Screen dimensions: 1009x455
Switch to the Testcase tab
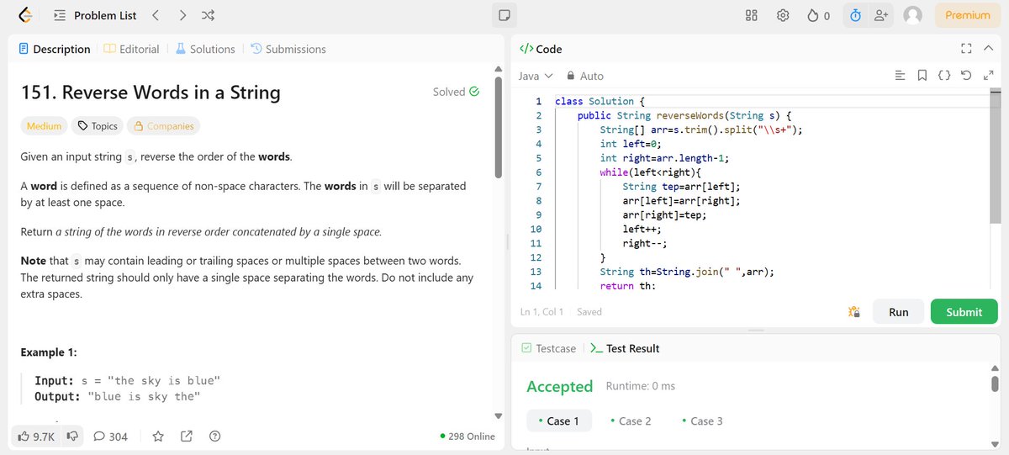coord(548,348)
